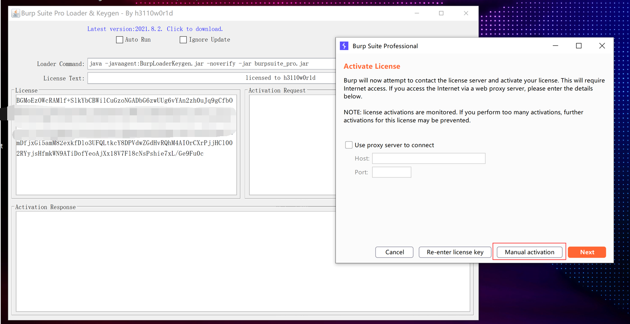The height and width of the screenshot is (324, 630).
Task: Check Use proxy server to connect
Action: tap(349, 145)
